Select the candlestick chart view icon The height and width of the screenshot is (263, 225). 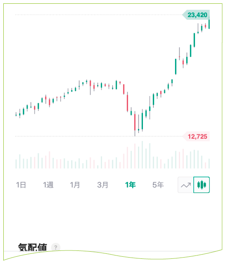click(202, 185)
